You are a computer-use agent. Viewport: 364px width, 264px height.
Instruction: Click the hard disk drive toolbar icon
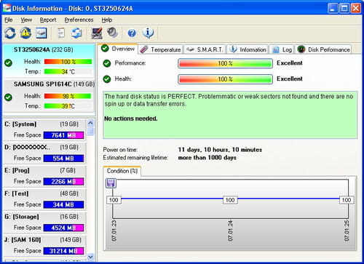pyautogui.click(x=41, y=33)
